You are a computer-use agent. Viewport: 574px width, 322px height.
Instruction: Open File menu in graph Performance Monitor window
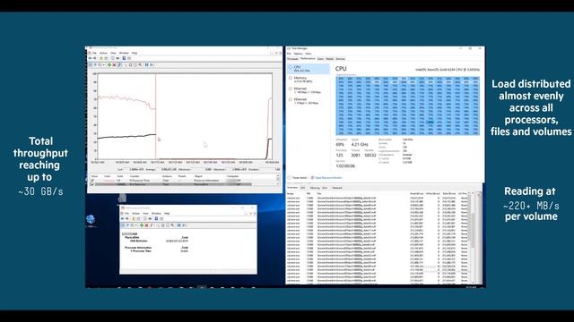(x=94, y=53)
